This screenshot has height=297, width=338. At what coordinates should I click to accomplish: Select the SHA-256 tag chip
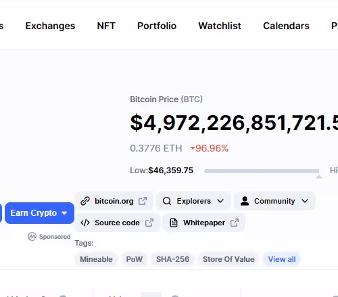173,259
